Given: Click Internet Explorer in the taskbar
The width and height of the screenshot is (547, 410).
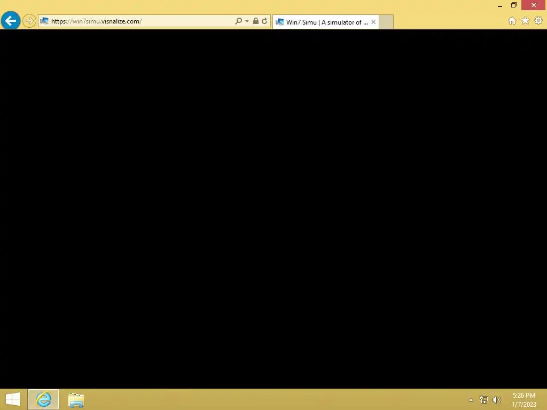Looking at the screenshot, I should 43,399.
